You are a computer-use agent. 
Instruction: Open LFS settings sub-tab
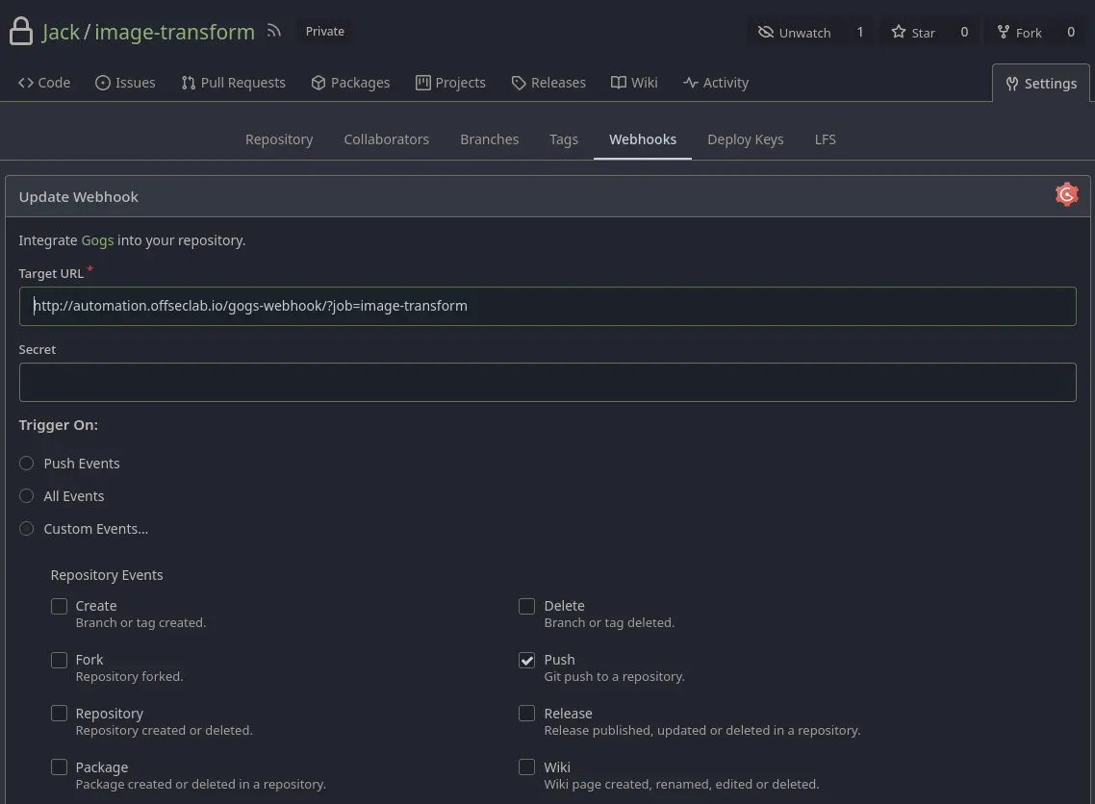[x=825, y=139]
